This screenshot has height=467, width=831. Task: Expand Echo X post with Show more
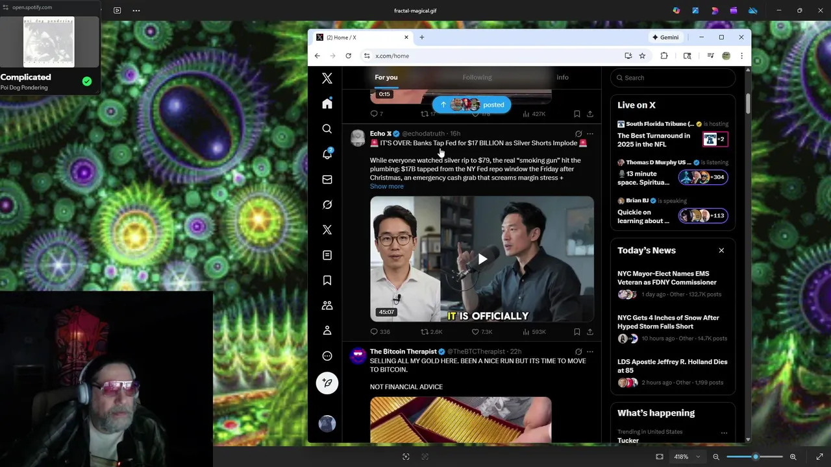[386, 186]
